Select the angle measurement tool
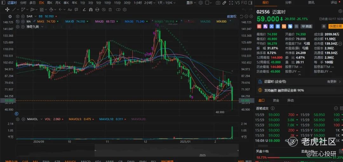The image size is (343, 162). [84, 10]
